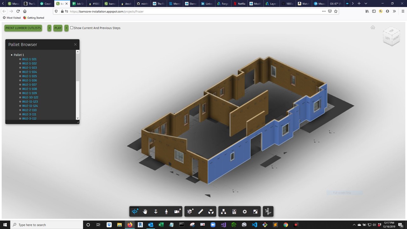Screen dimensions: 407x229
Task: Enable First Person walk mode
Action: [166, 212]
